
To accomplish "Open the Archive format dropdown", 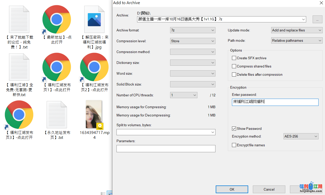I will tap(193, 30).
